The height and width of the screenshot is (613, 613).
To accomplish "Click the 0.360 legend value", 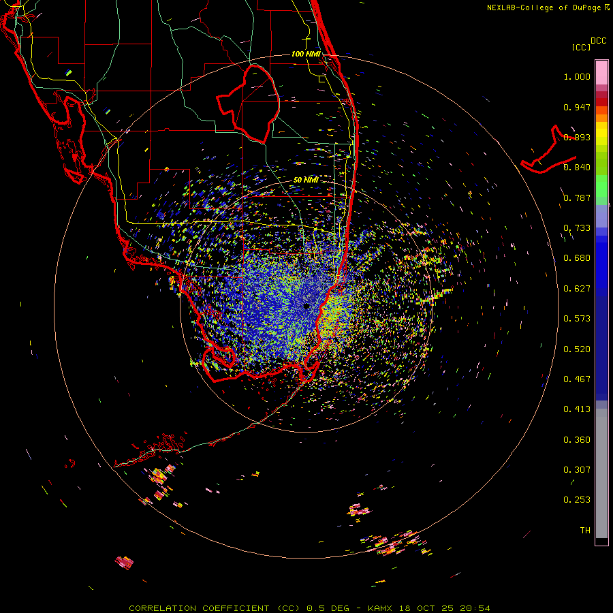I will (577, 440).
